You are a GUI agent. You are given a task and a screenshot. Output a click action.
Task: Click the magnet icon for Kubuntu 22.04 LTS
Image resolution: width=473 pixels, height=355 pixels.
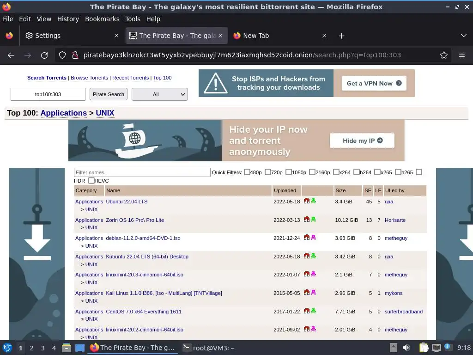click(307, 256)
